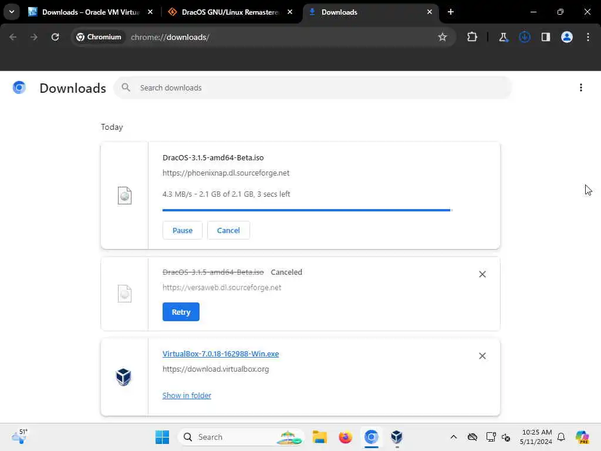Image resolution: width=601 pixels, height=451 pixels.
Task: Reload the downloads page
Action: coord(55,37)
